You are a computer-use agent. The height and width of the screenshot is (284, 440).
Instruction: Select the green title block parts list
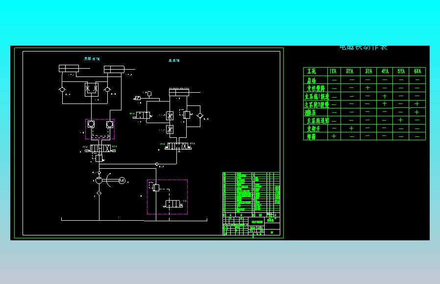click(x=251, y=192)
